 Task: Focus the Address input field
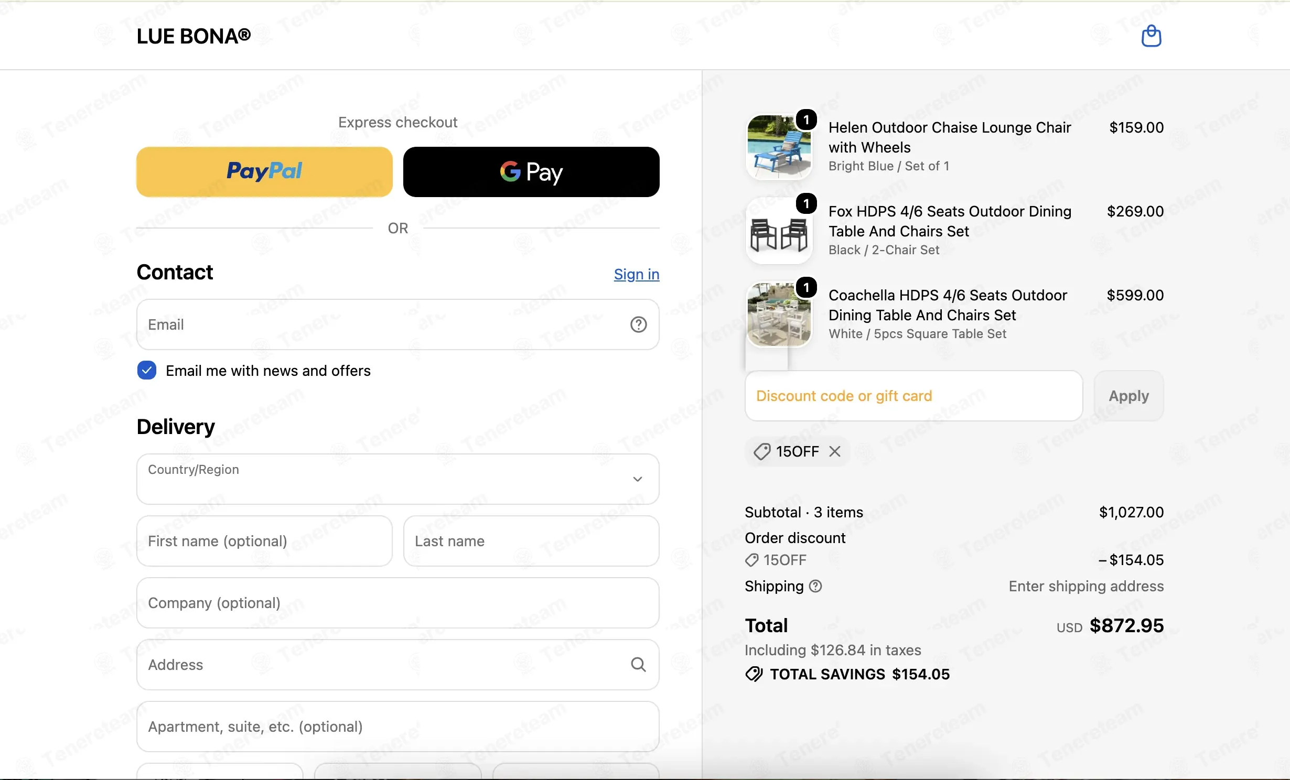pyautogui.click(x=397, y=664)
